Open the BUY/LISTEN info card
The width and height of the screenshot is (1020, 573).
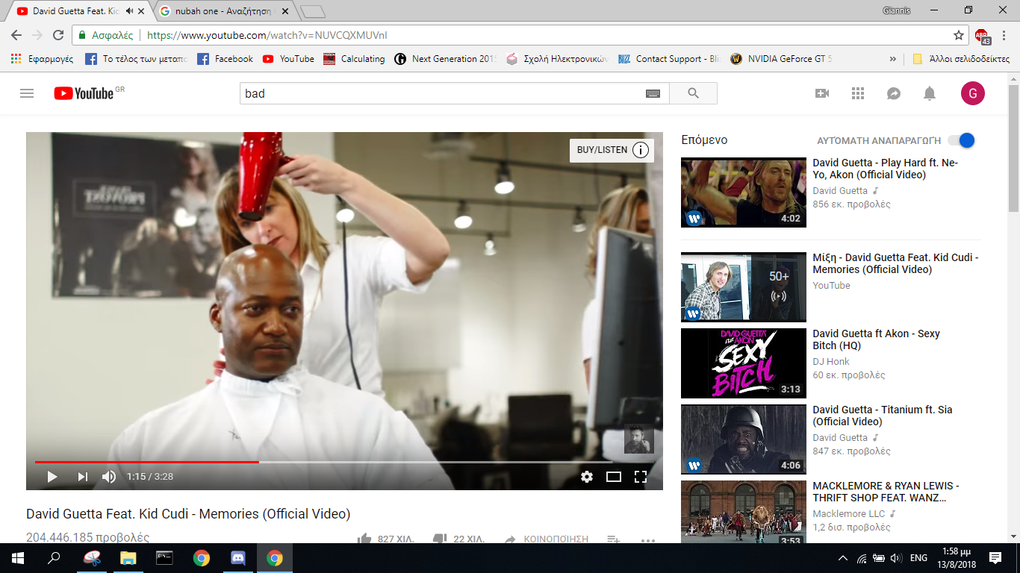(x=612, y=150)
